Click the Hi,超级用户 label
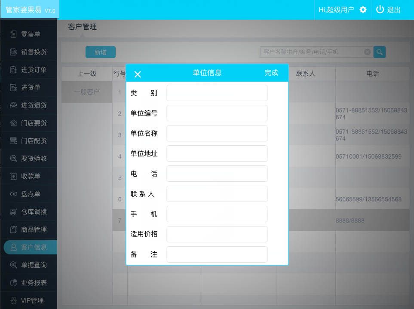This screenshot has width=414, height=309. (336, 10)
